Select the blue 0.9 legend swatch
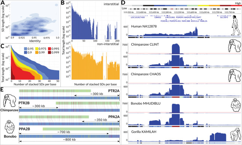Viewport: 242px width, 145px height. point(25,52)
